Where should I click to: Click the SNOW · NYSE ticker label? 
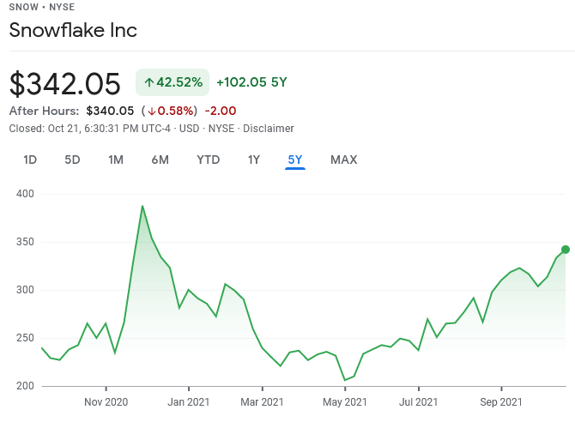42,7
